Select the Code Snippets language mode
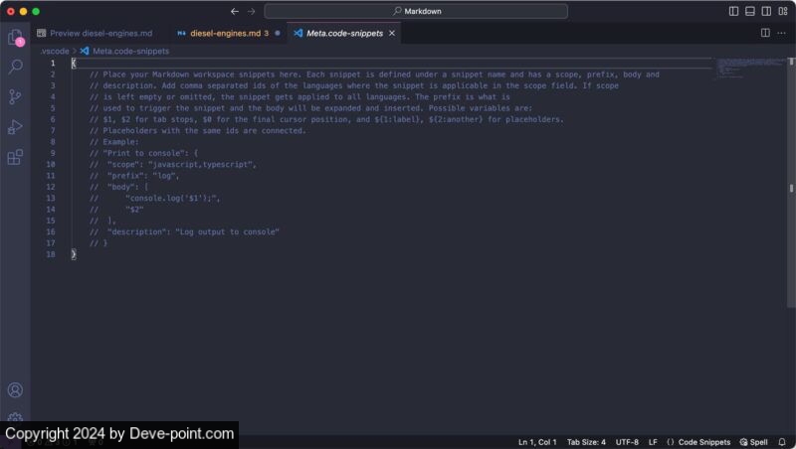Image resolution: width=796 pixels, height=449 pixels. tap(698, 442)
